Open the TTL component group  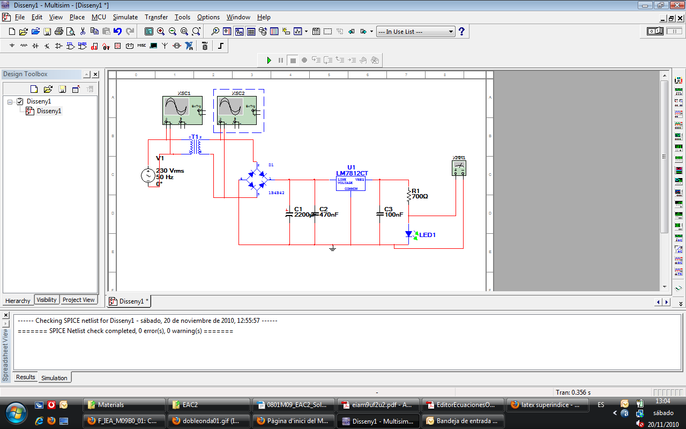tap(71, 46)
